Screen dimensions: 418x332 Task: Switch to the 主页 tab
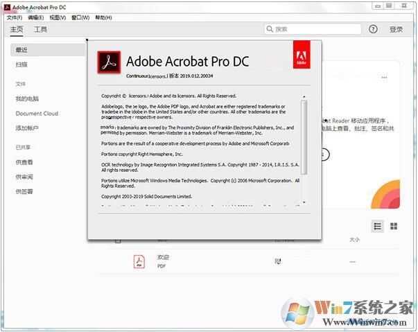(17, 29)
